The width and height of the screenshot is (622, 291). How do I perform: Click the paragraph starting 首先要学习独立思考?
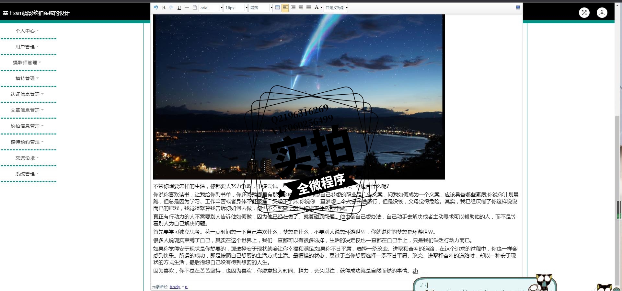(x=295, y=232)
